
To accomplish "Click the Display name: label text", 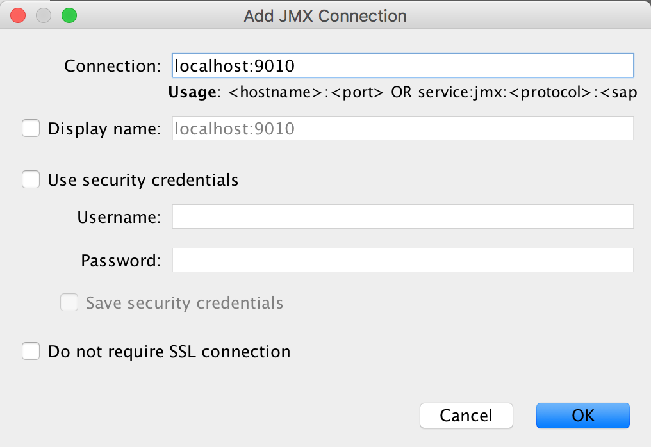I will (x=104, y=129).
